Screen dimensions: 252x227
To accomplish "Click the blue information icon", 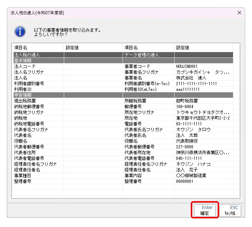I will pyautogui.click(x=20, y=32).
